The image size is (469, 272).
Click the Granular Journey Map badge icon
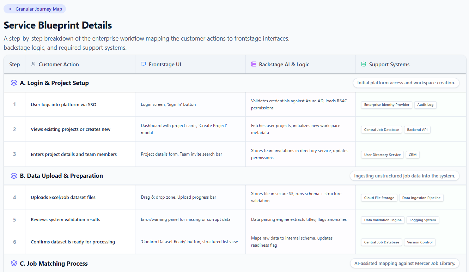point(10,9)
